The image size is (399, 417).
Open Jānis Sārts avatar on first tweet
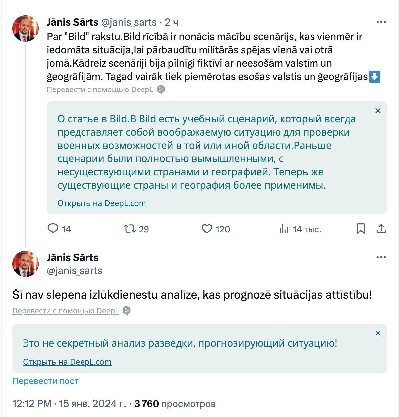click(26, 29)
